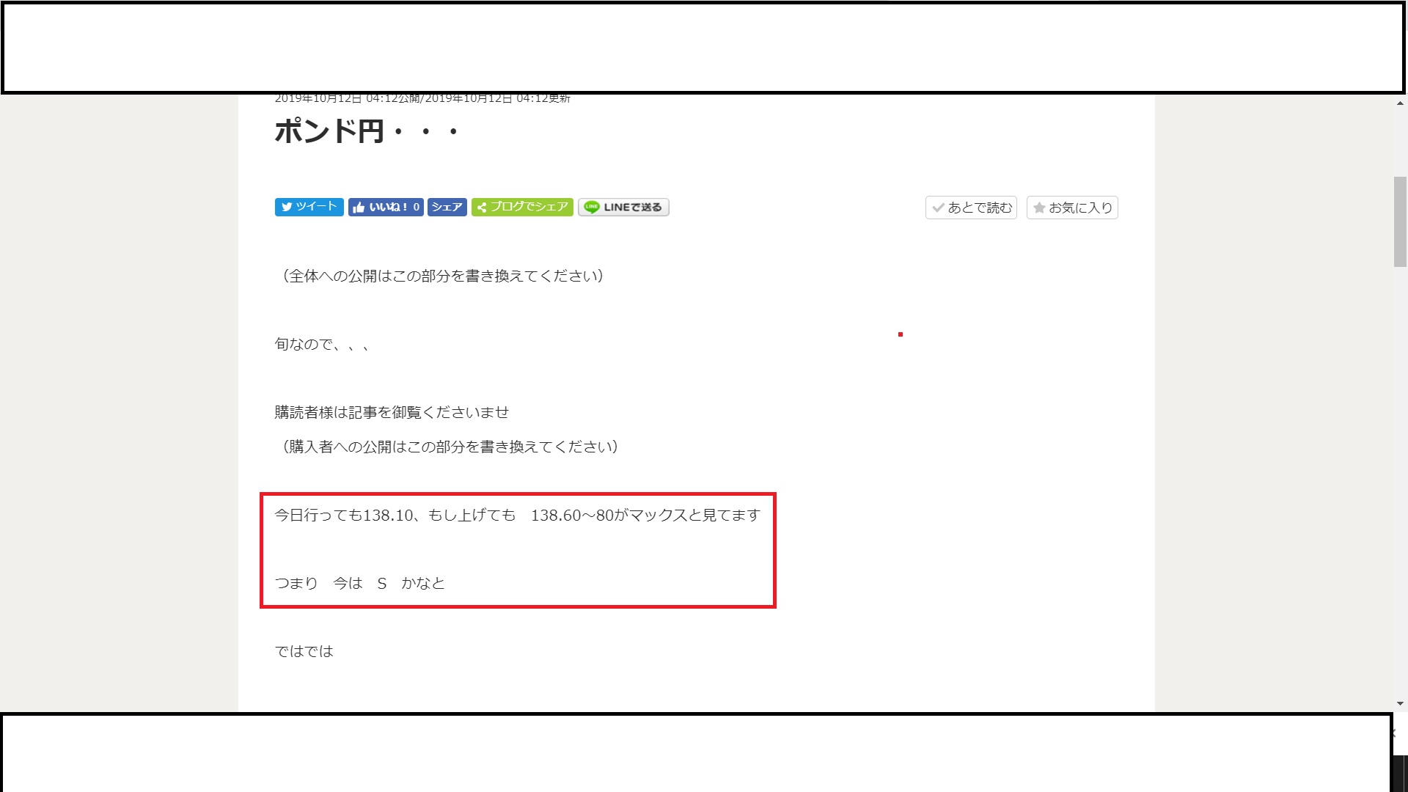
Task: Click the 旬なので、、、 paragraph
Action: (321, 345)
